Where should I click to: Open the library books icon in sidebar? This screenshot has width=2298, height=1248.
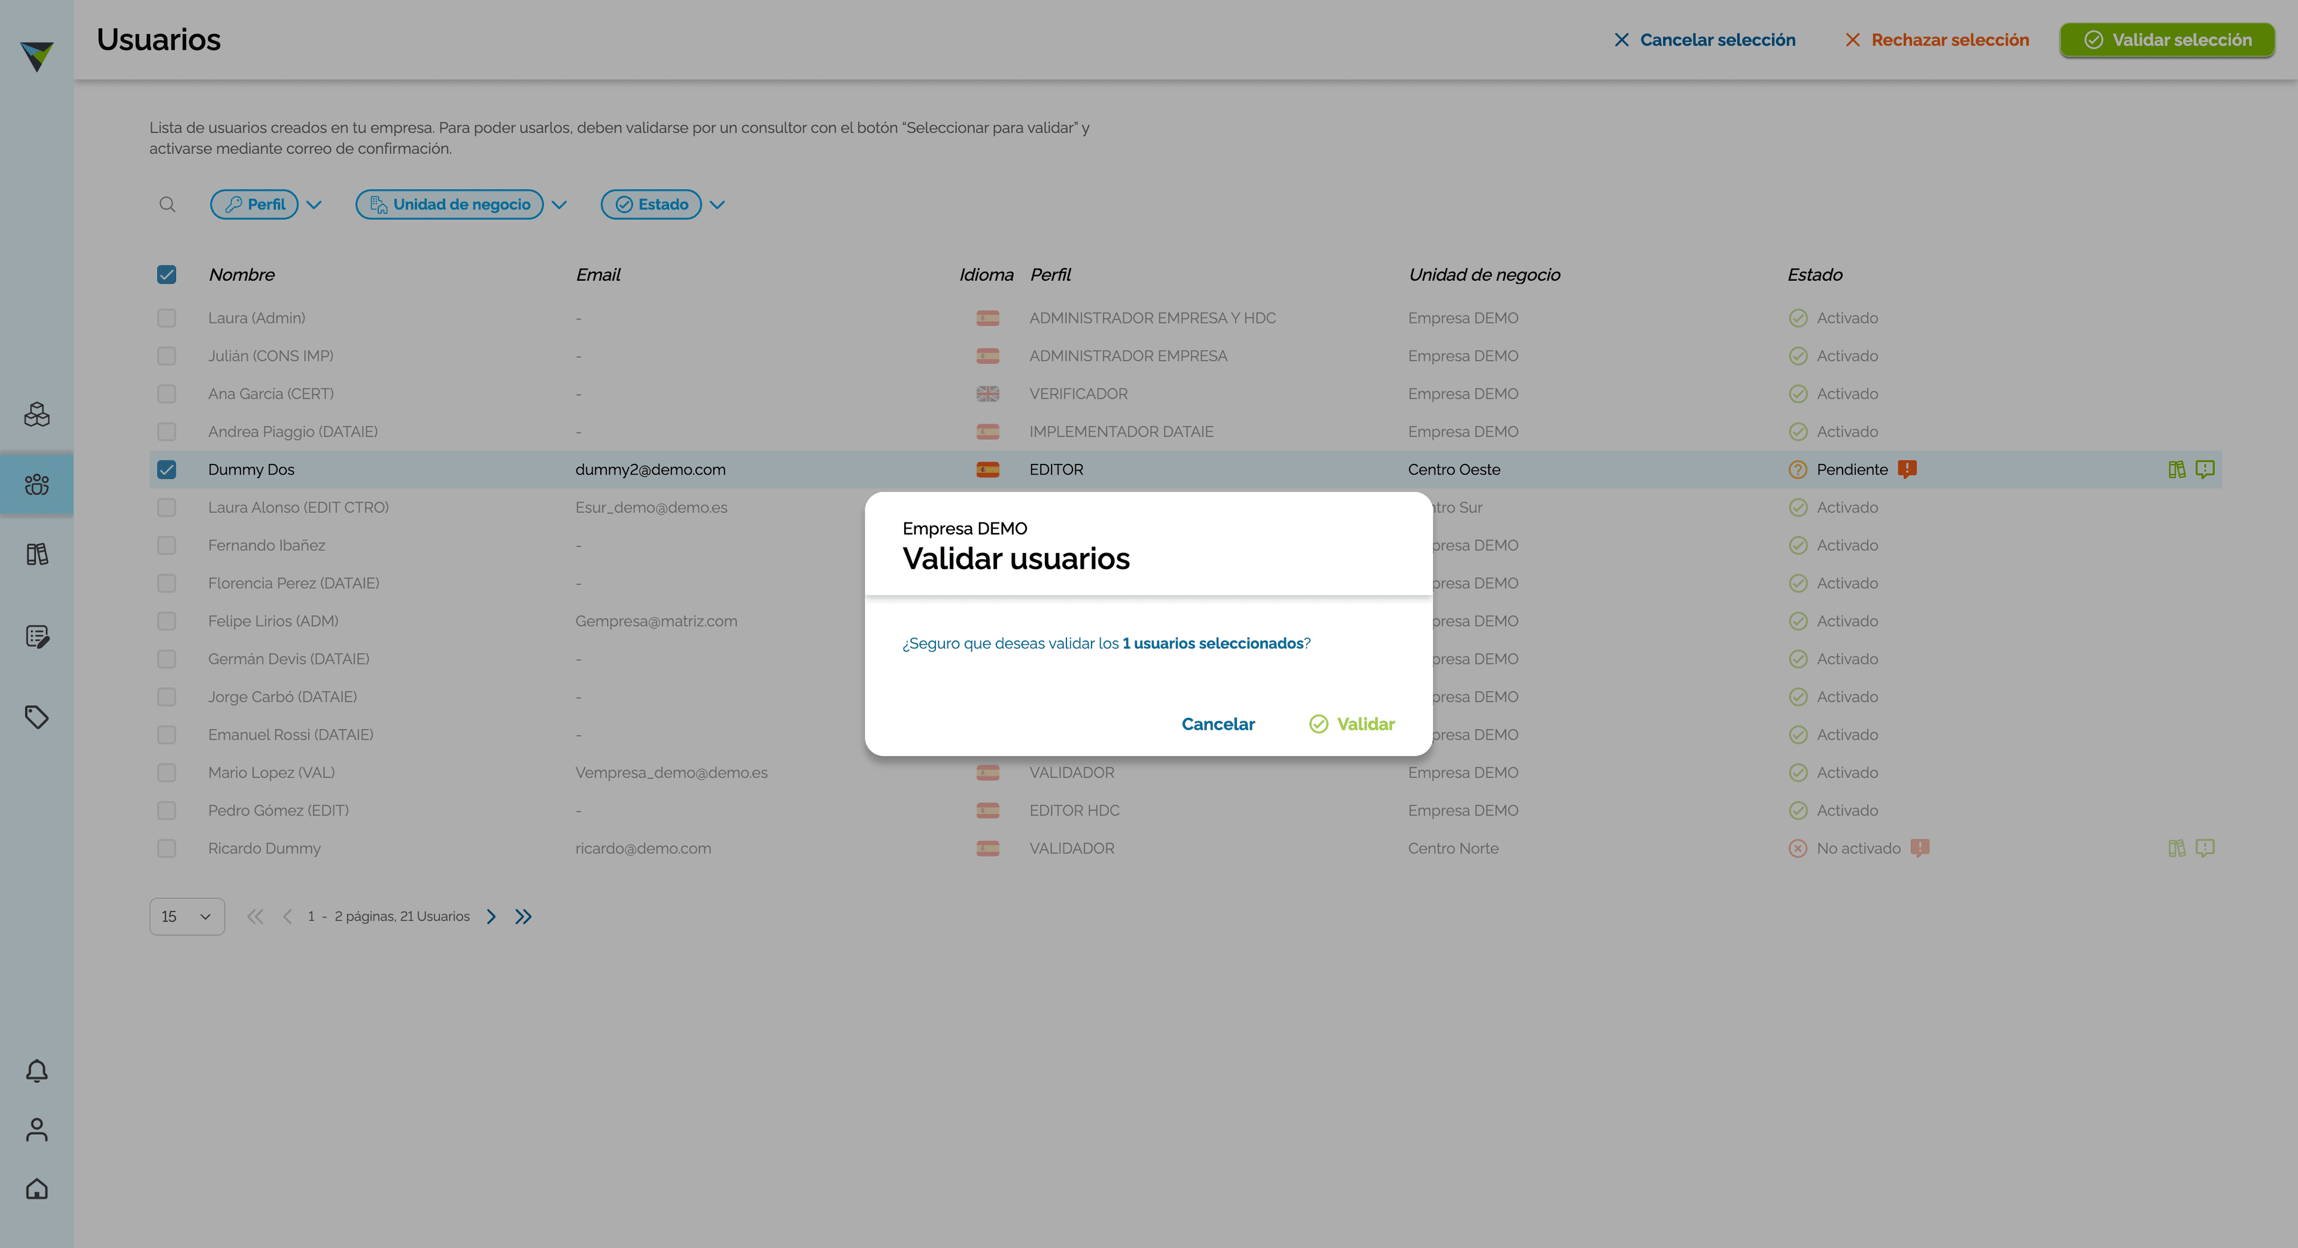pyautogui.click(x=37, y=554)
